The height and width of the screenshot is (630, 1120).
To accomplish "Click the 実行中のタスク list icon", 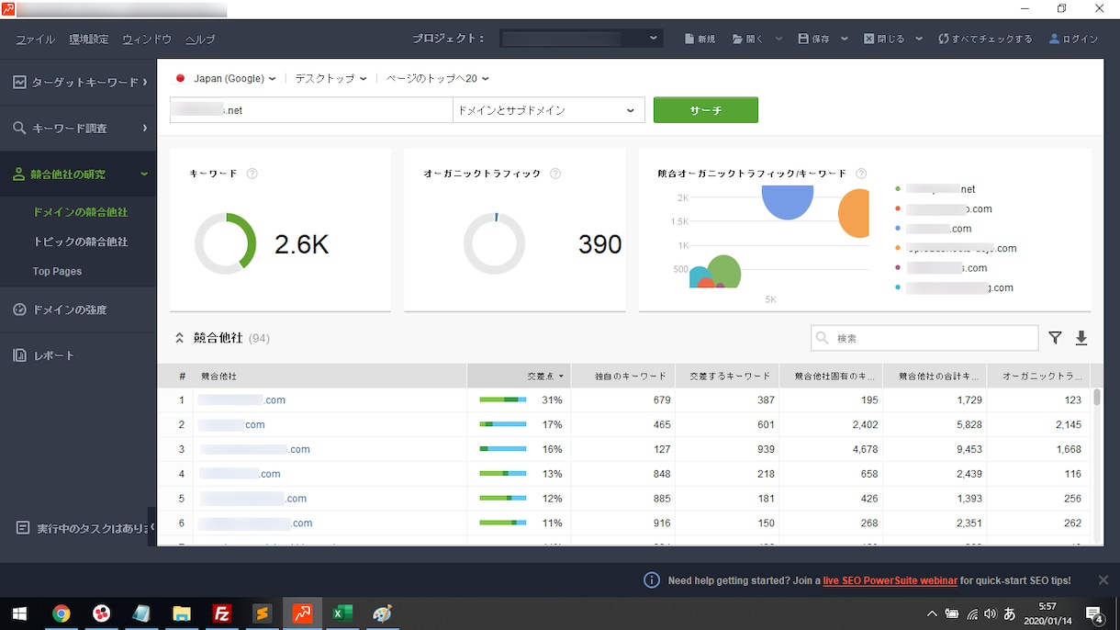I will point(22,528).
